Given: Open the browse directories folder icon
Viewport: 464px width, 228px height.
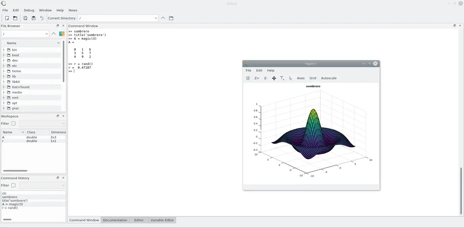Looking at the screenshot, I should [x=171, y=18].
